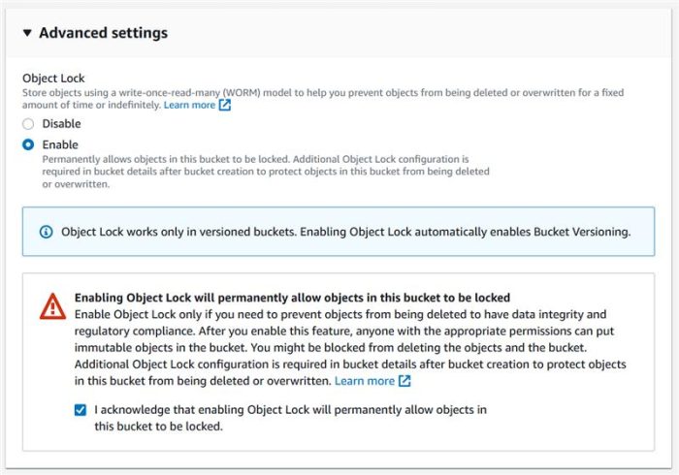Click the 'Permanently allows objects' description

tap(266, 172)
